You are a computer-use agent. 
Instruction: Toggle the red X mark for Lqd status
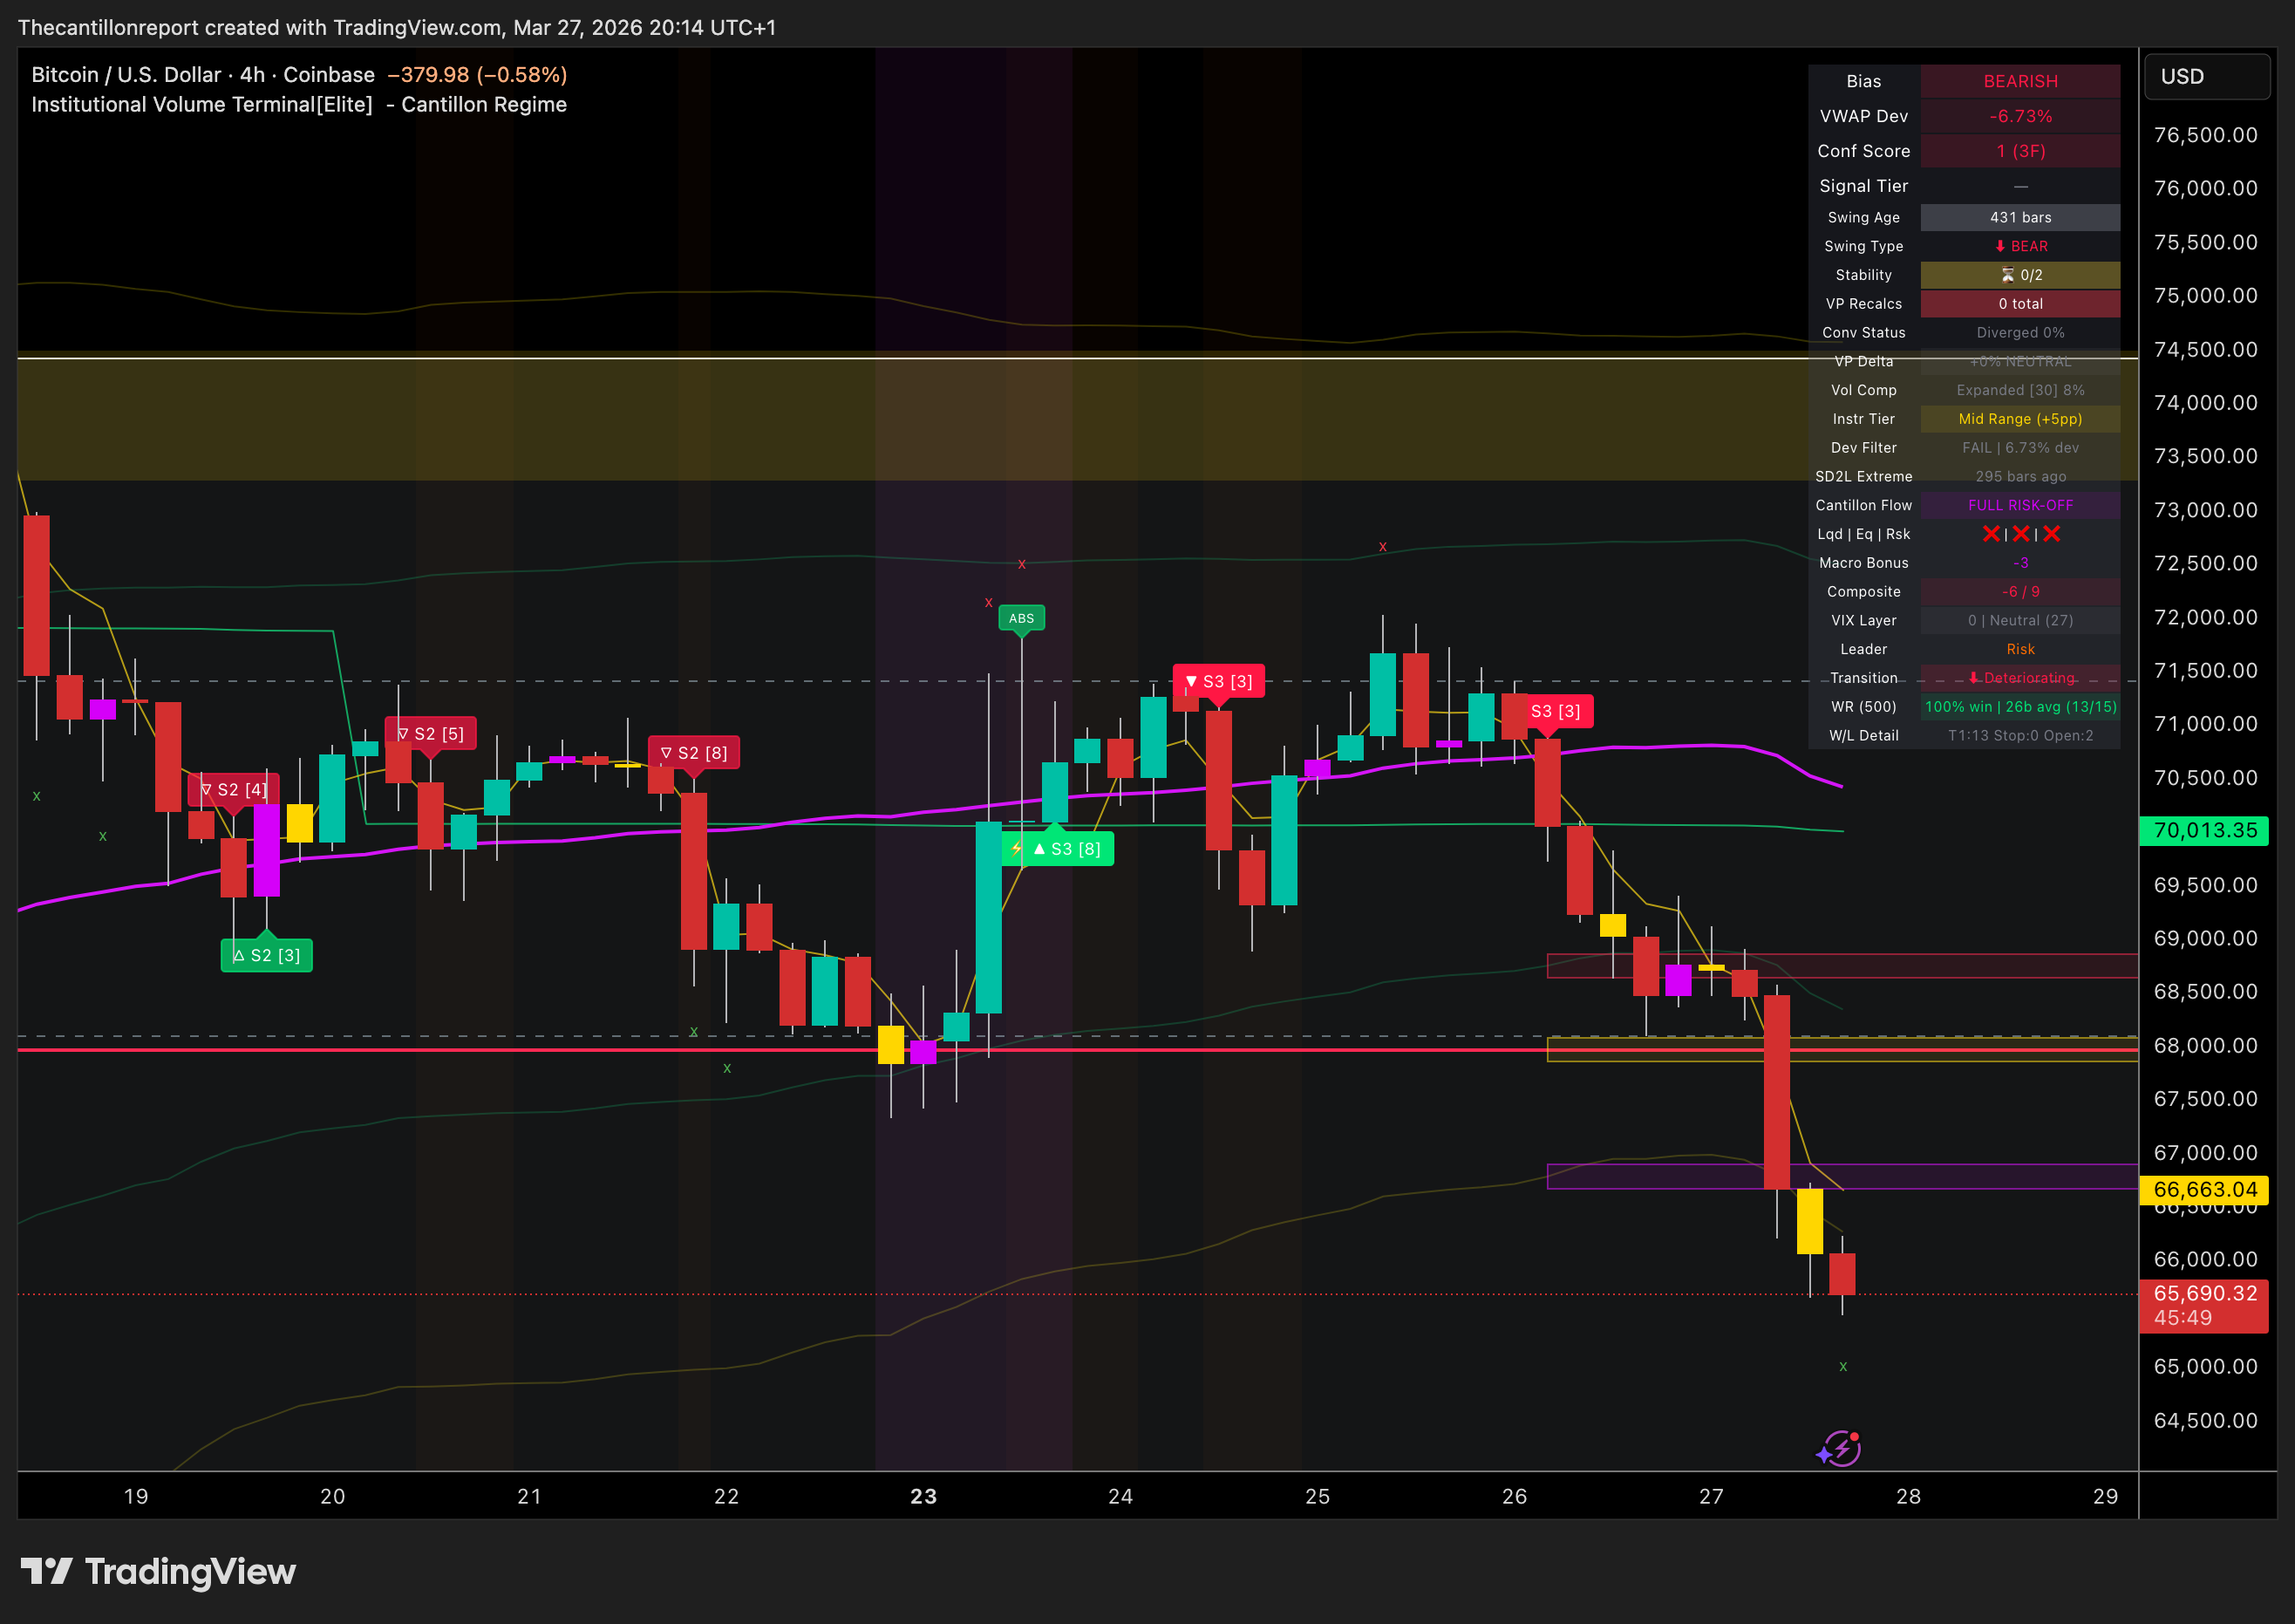coord(1992,534)
